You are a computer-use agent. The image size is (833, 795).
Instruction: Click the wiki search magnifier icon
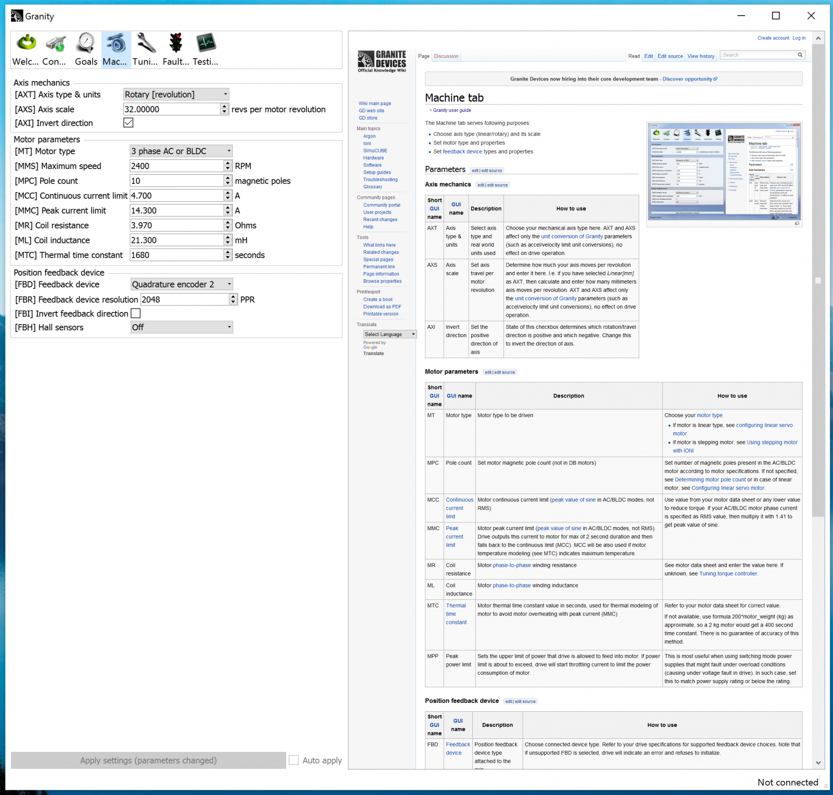(800, 55)
